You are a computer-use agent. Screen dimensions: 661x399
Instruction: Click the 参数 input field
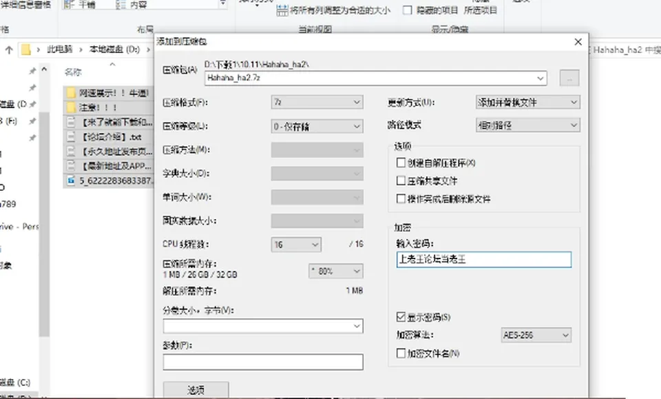click(263, 362)
